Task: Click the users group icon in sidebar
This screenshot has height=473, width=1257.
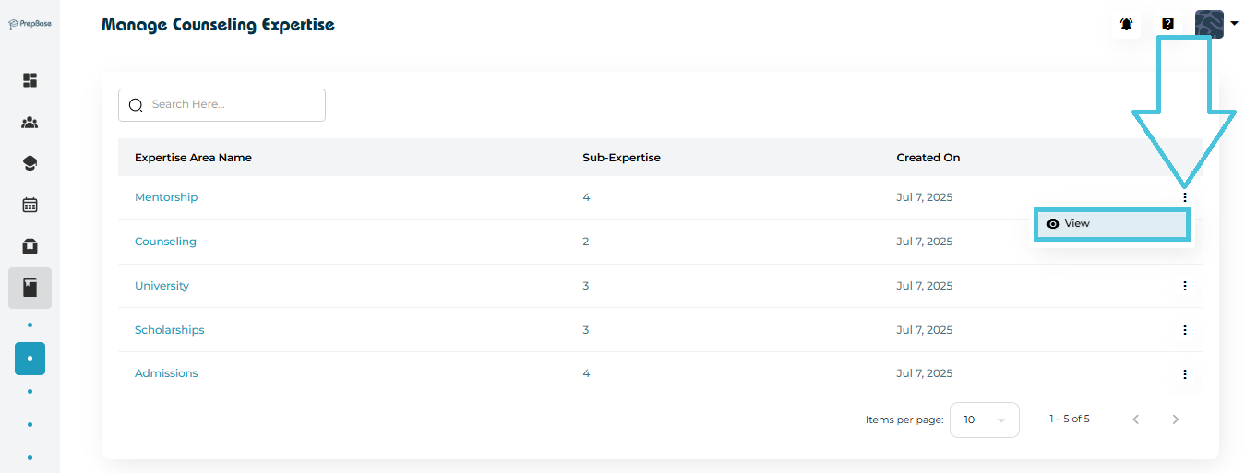Action: 30,122
